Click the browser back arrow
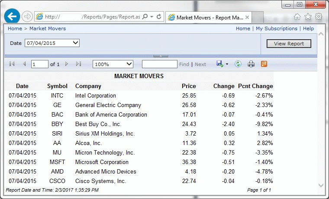Viewport: 329px width, 199px height. (12, 17)
